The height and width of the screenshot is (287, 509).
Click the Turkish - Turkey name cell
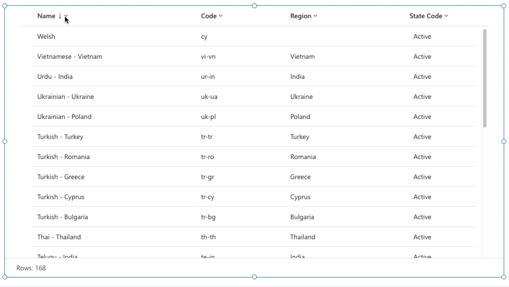[x=60, y=136]
